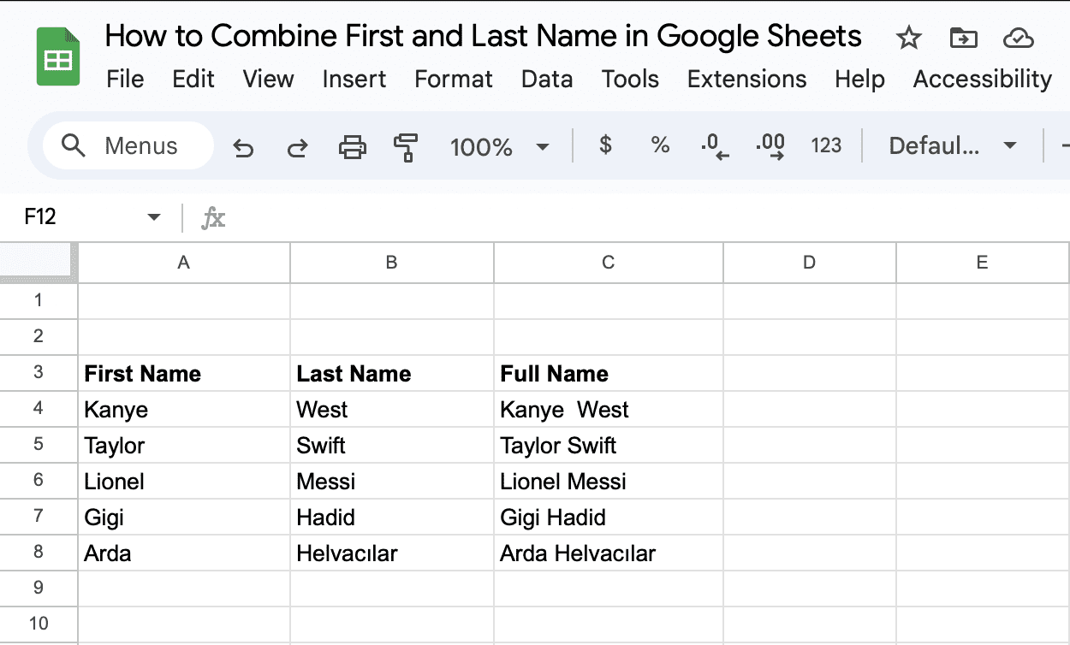Decrease decimal places

click(714, 146)
